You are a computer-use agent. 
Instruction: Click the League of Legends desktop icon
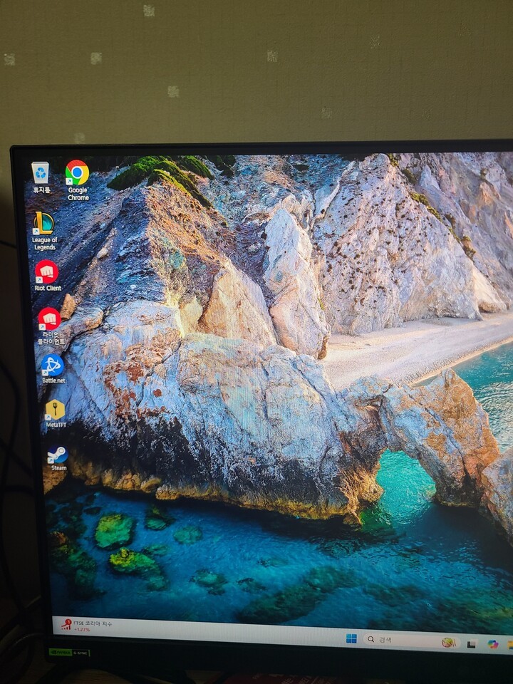(44, 224)
